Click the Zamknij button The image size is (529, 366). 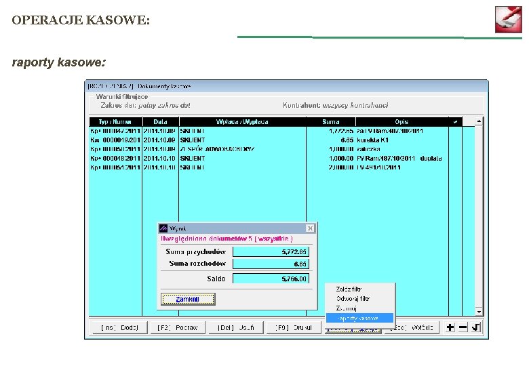[x=188, y=300]
